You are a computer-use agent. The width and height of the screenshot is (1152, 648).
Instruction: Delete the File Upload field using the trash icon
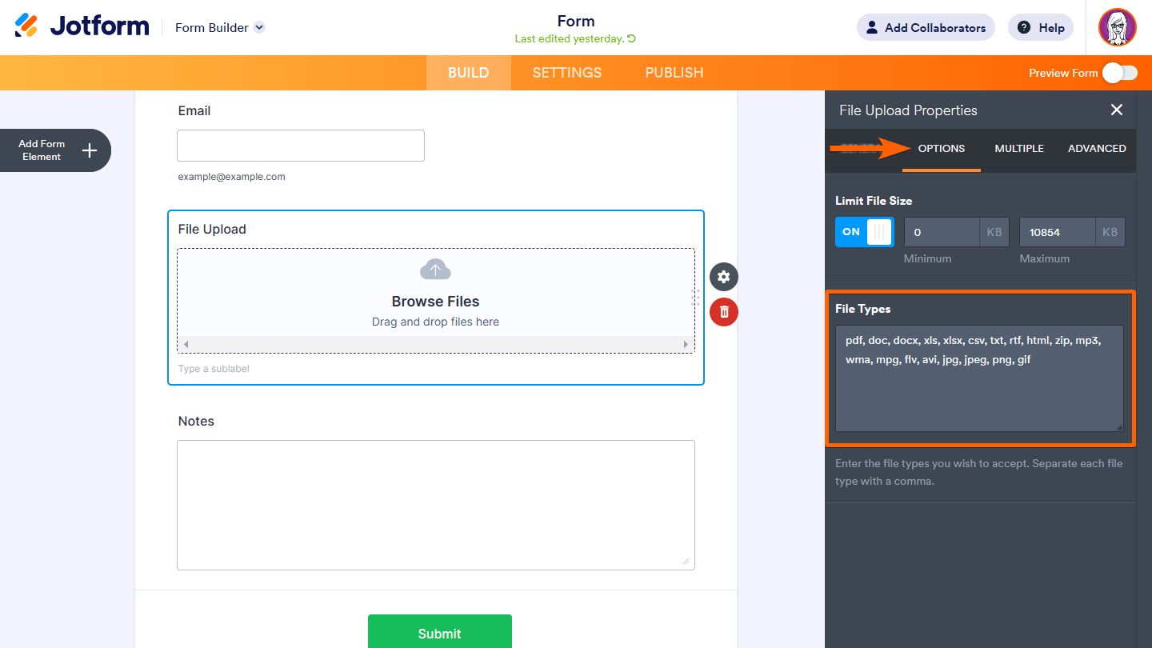click(723, 312)
